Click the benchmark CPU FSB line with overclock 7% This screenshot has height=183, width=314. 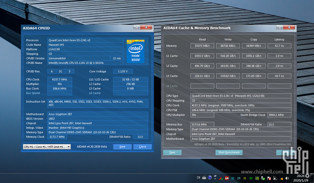click(241, 110)
